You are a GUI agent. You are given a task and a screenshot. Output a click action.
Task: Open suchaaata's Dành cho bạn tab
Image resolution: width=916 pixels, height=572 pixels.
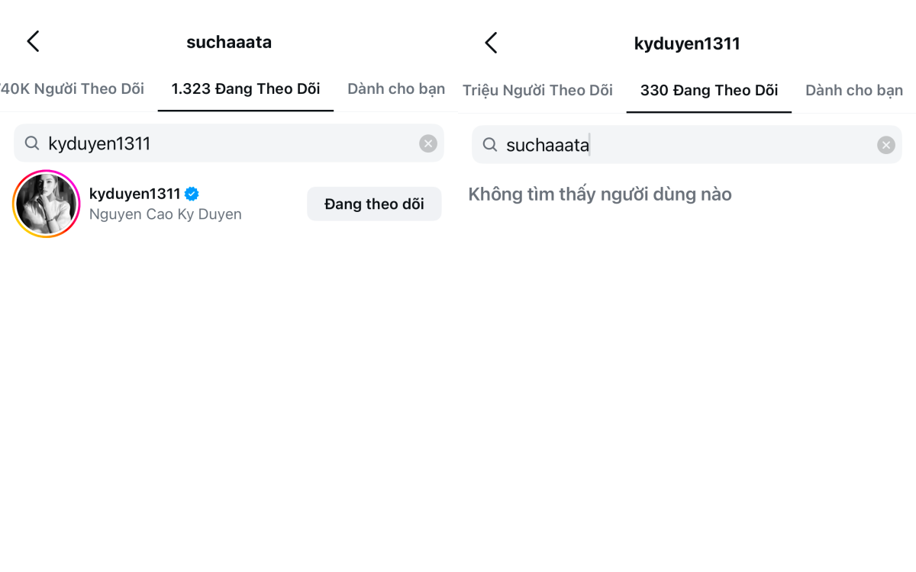point(396,88)
